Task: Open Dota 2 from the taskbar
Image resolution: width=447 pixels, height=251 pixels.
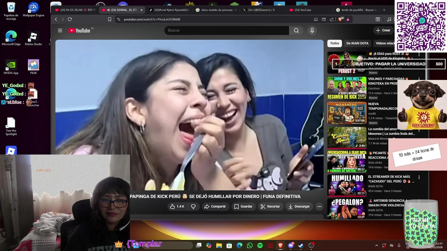Action: pos(270,245)
